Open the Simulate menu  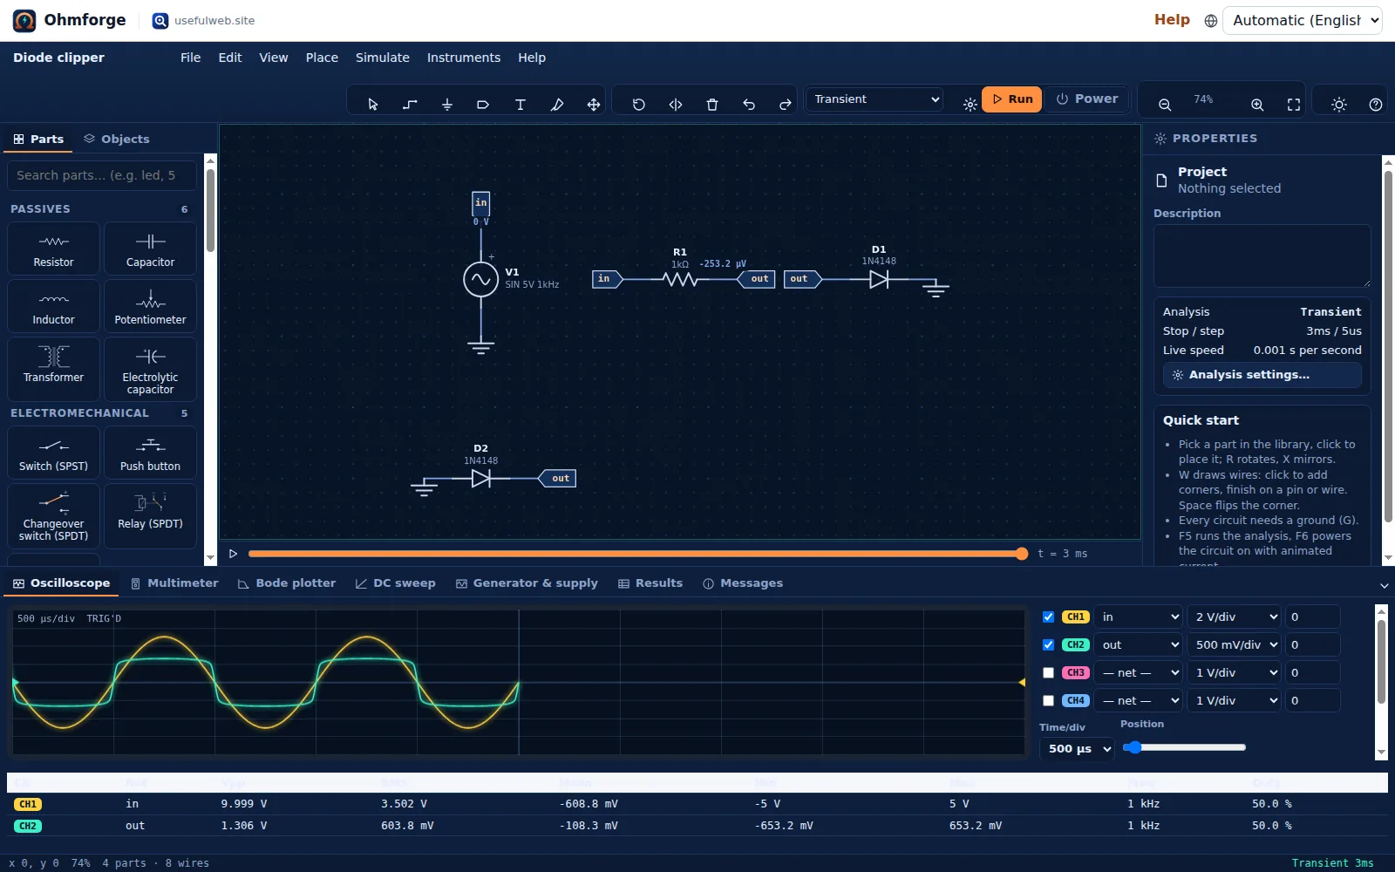(382, 58)
